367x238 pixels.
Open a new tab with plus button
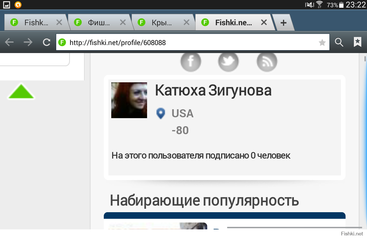point(283,23)
